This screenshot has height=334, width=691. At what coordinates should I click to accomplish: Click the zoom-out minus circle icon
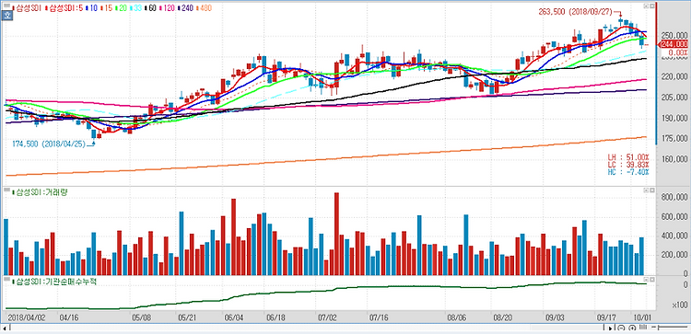(621, 328)
